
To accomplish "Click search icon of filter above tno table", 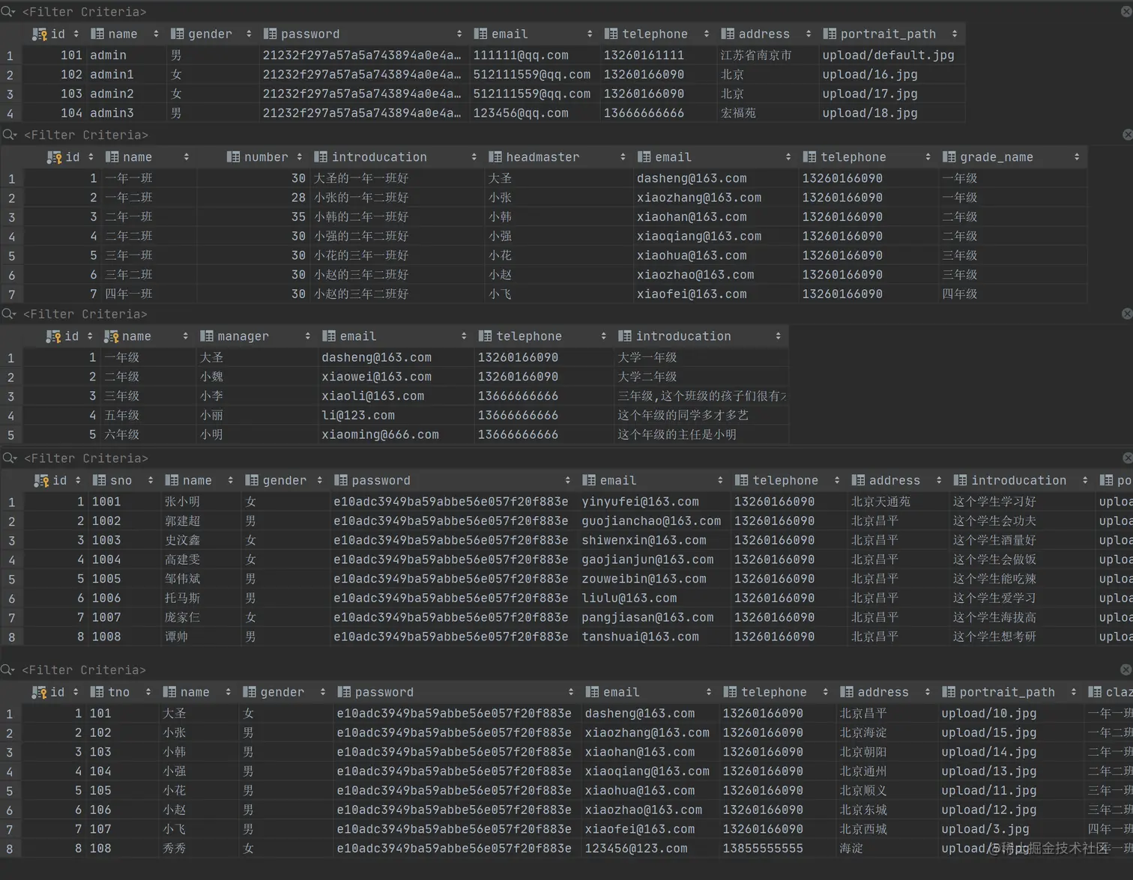I will pyautogui.click(x=9, y=670).
